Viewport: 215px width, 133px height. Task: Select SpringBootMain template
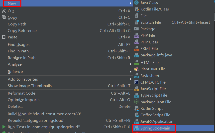155,128
